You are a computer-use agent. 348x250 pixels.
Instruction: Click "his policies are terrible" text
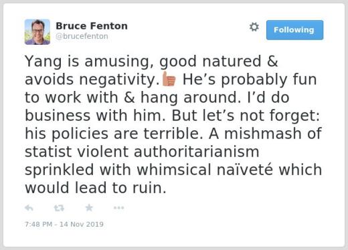pyautogui.click(x=114, y=134)
